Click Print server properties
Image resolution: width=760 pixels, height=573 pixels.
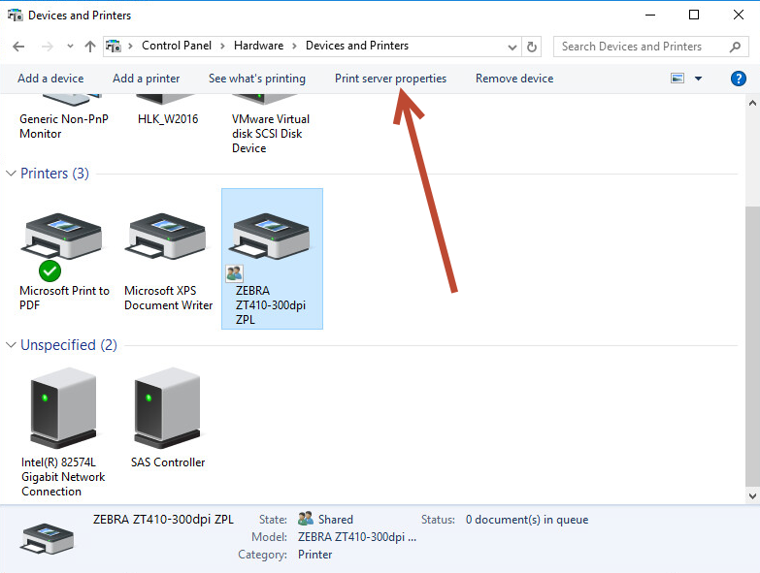point(390,79)
